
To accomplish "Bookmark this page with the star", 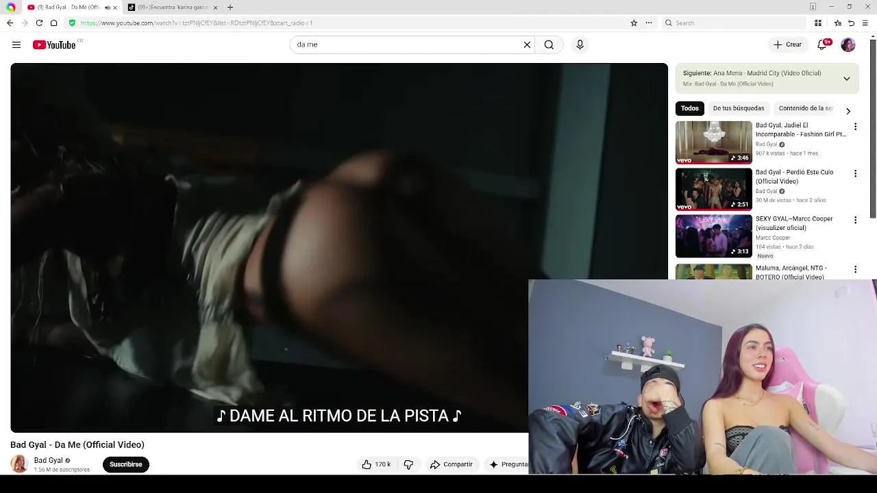I will coord(634,23).
